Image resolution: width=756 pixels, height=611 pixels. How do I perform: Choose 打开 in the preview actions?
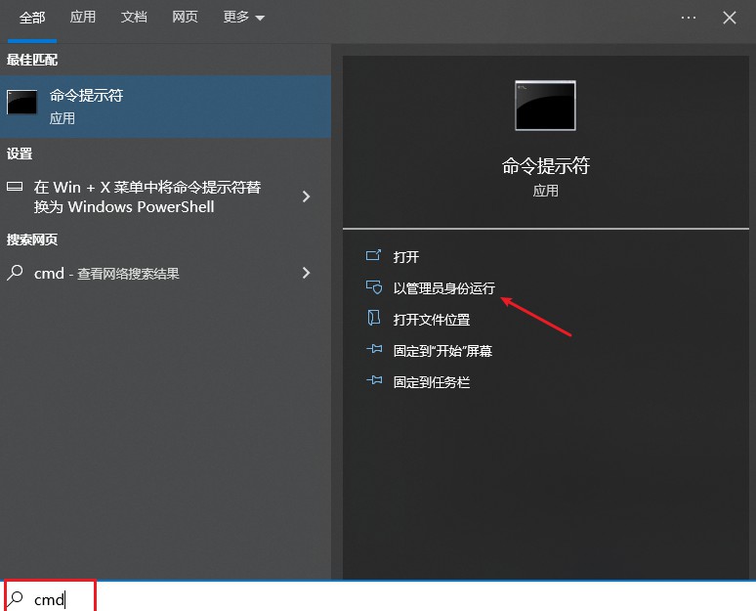click(x=406, y=257)
